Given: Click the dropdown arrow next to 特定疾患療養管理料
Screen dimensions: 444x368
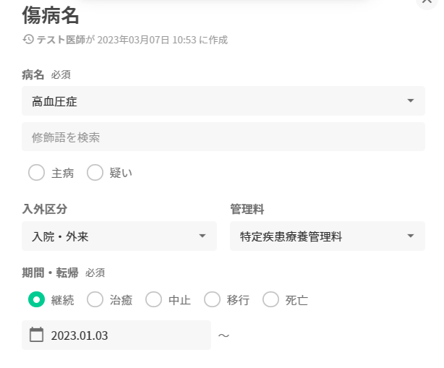Looking at the screenshot, I should pyautogui.click(x=411, y=236).
